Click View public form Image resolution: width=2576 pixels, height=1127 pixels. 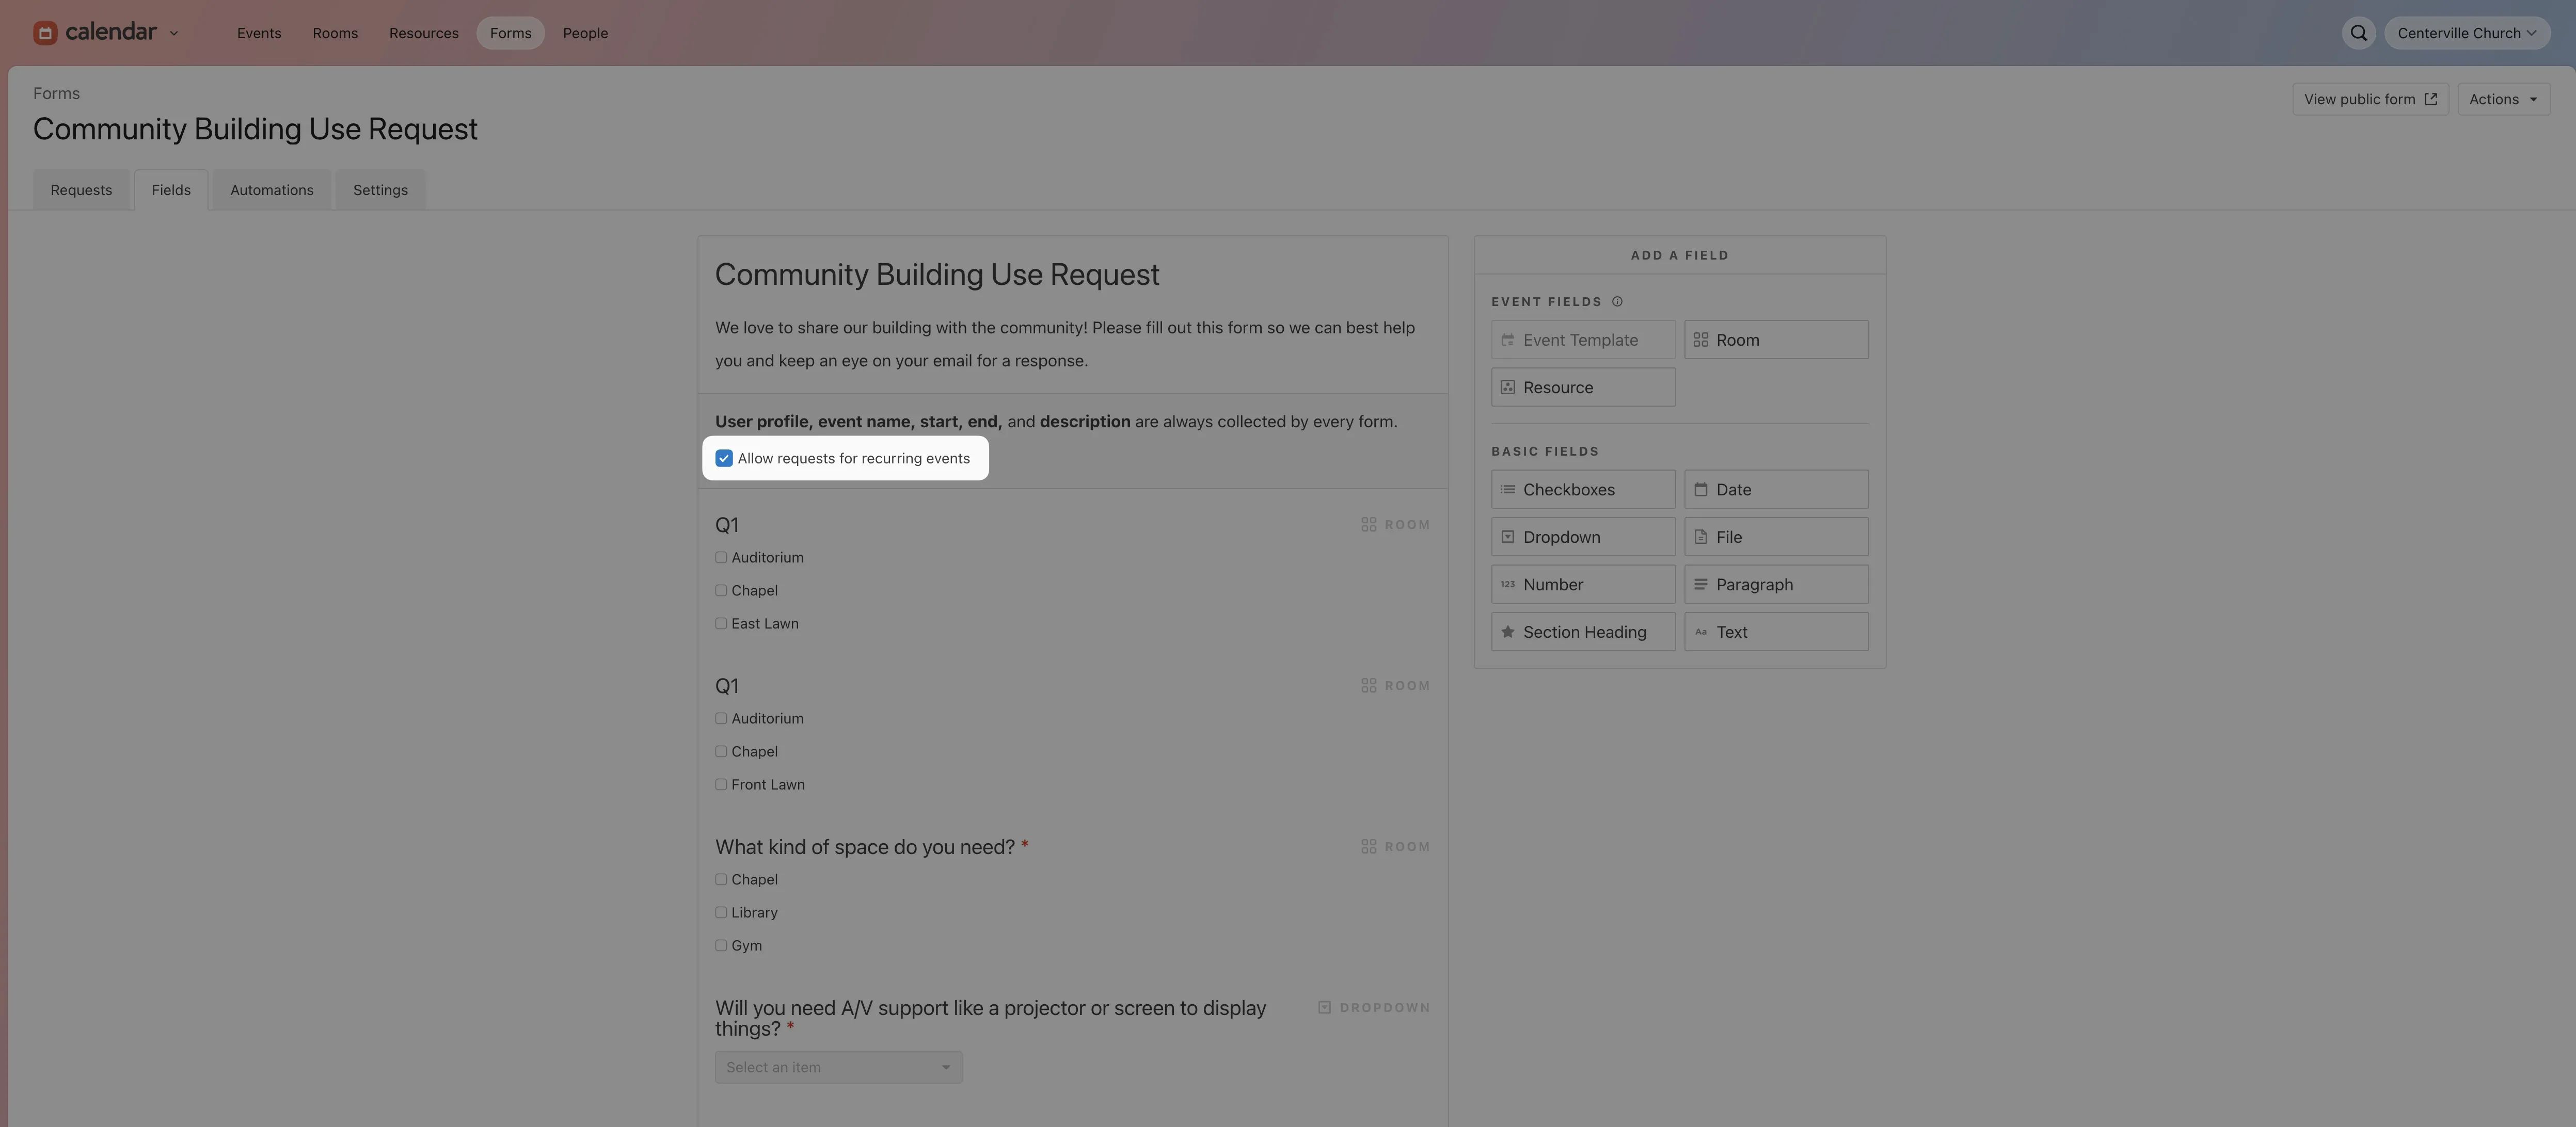2370,99
